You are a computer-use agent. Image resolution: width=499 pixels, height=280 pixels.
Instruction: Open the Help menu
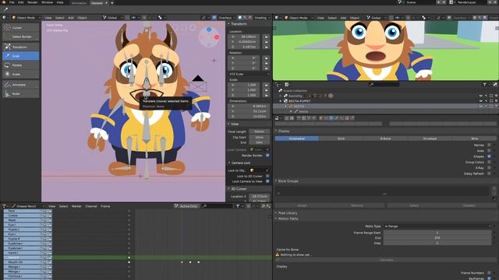coord(60,2)
